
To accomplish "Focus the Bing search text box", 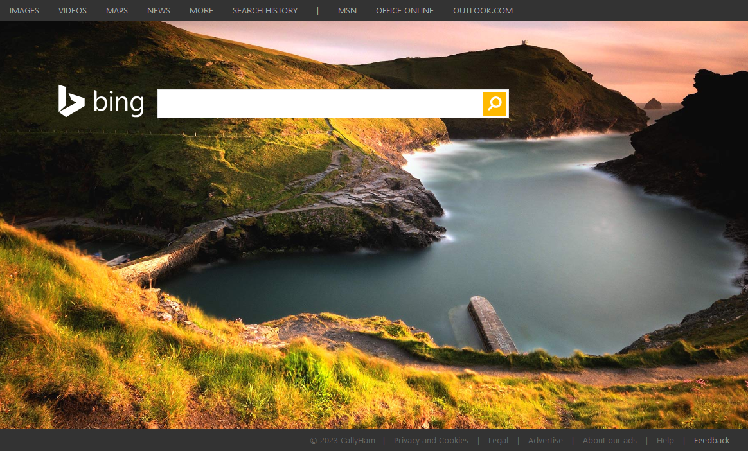I will click(x=319, y=103).
